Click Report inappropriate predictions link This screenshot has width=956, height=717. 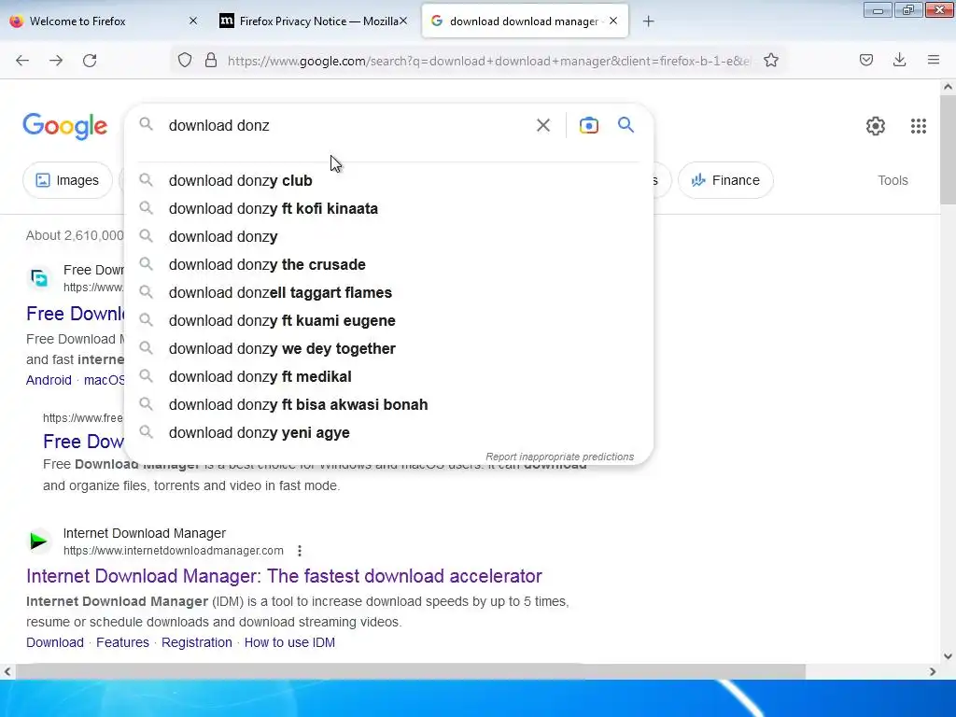coord(559,457)
